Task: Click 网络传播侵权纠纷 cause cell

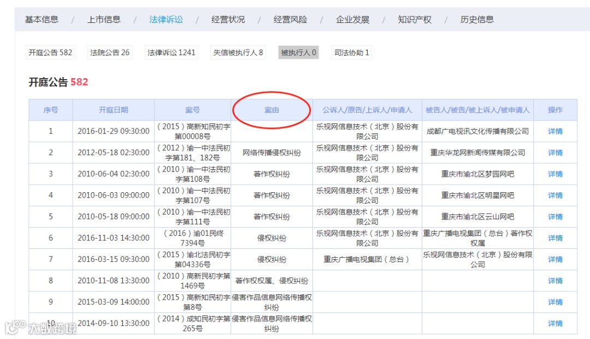Action: coord(272,153)
